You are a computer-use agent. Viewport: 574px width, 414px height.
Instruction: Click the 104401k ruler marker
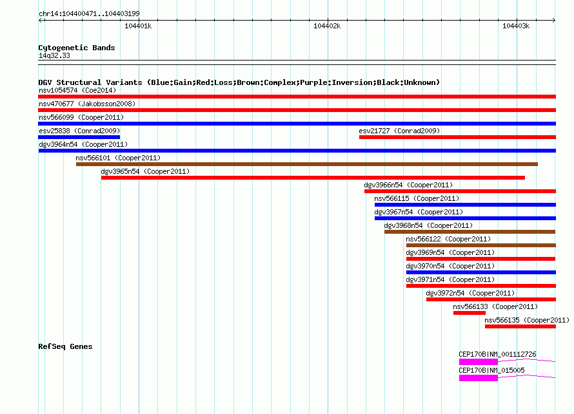point(138,26)
